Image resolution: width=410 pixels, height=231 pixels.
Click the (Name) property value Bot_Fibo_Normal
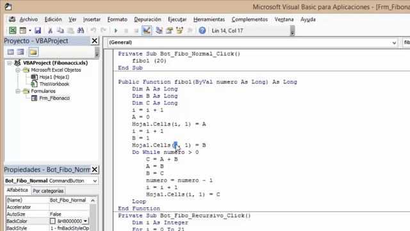(68, 200)
